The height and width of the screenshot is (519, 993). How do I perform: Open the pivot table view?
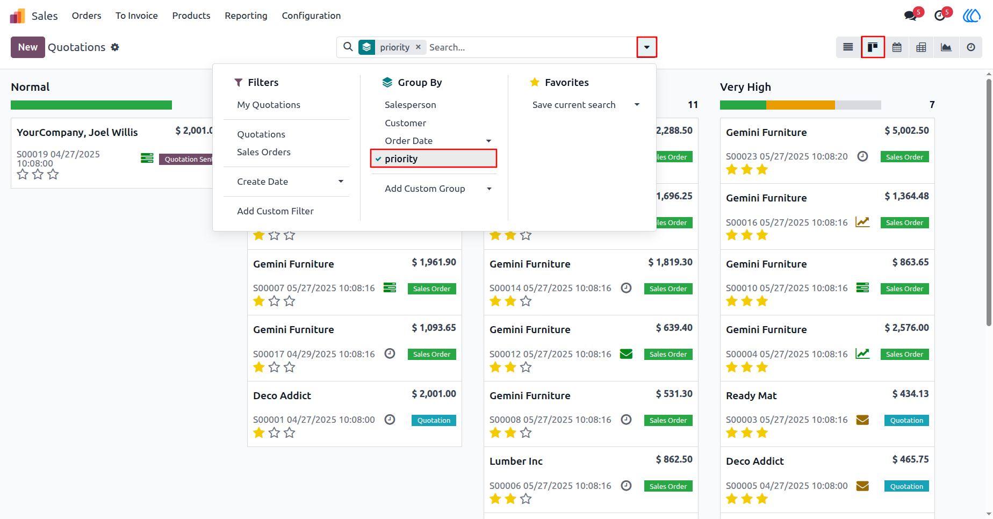click(921, 47)
